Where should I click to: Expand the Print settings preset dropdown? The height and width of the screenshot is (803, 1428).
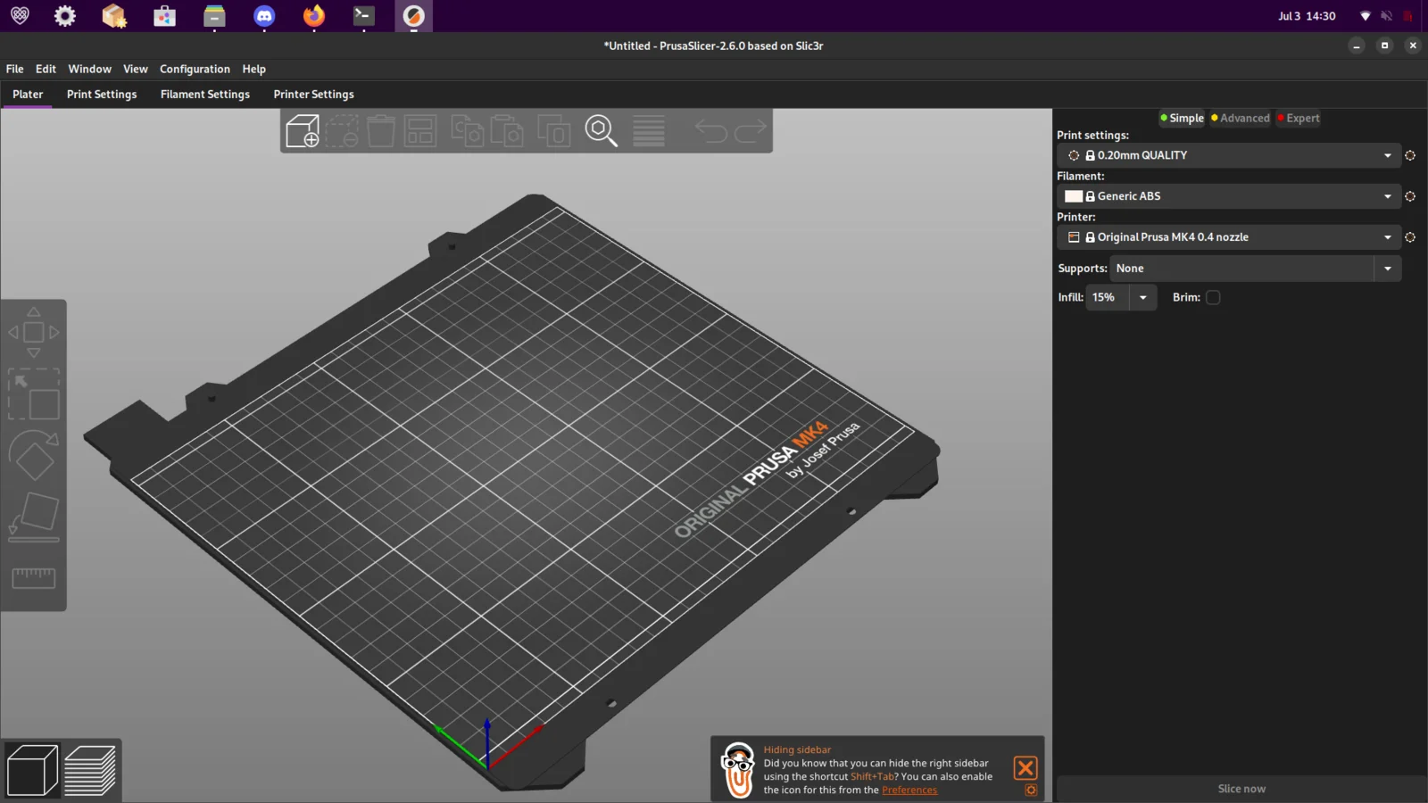(1387, 155)
